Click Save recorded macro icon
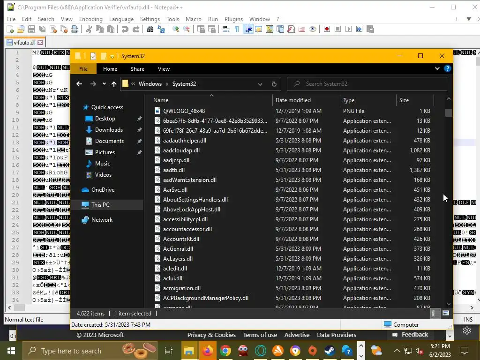This screenshot has height=360, width=480. (x=370, y=29)
